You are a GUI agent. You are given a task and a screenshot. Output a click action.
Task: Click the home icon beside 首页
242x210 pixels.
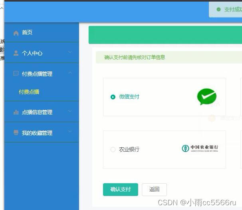tap(16, 33)
